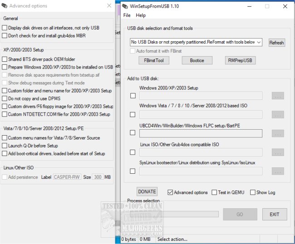Viewport: 295px width, 244px height.
Task: Check Add boot-critical drivers option
Action: (x=5, y=154)
